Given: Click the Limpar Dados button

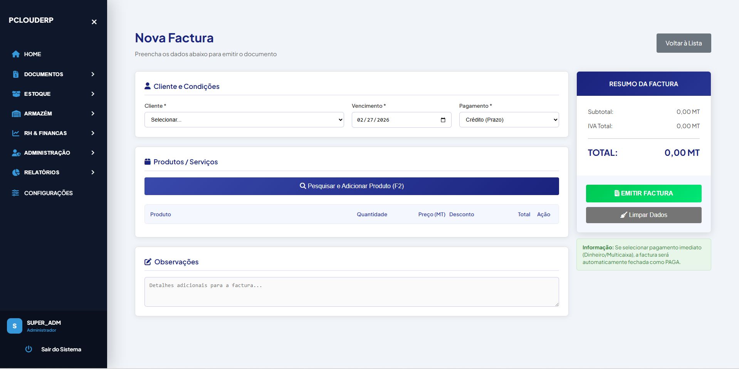Looking at the screenshot, I should (x=643, y=215).
